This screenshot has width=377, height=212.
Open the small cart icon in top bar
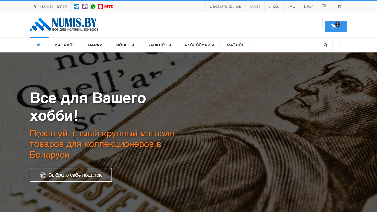tap(339, 6)
